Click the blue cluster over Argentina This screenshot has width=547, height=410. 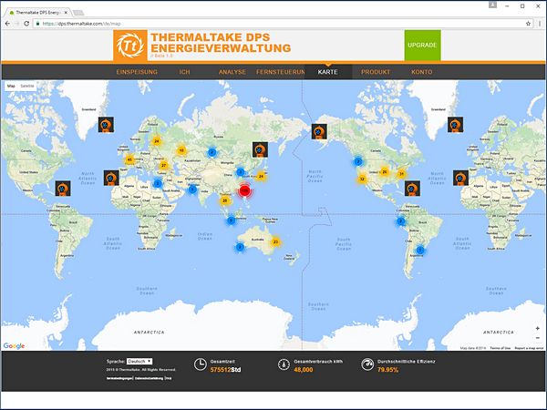(x=420, y=250)
